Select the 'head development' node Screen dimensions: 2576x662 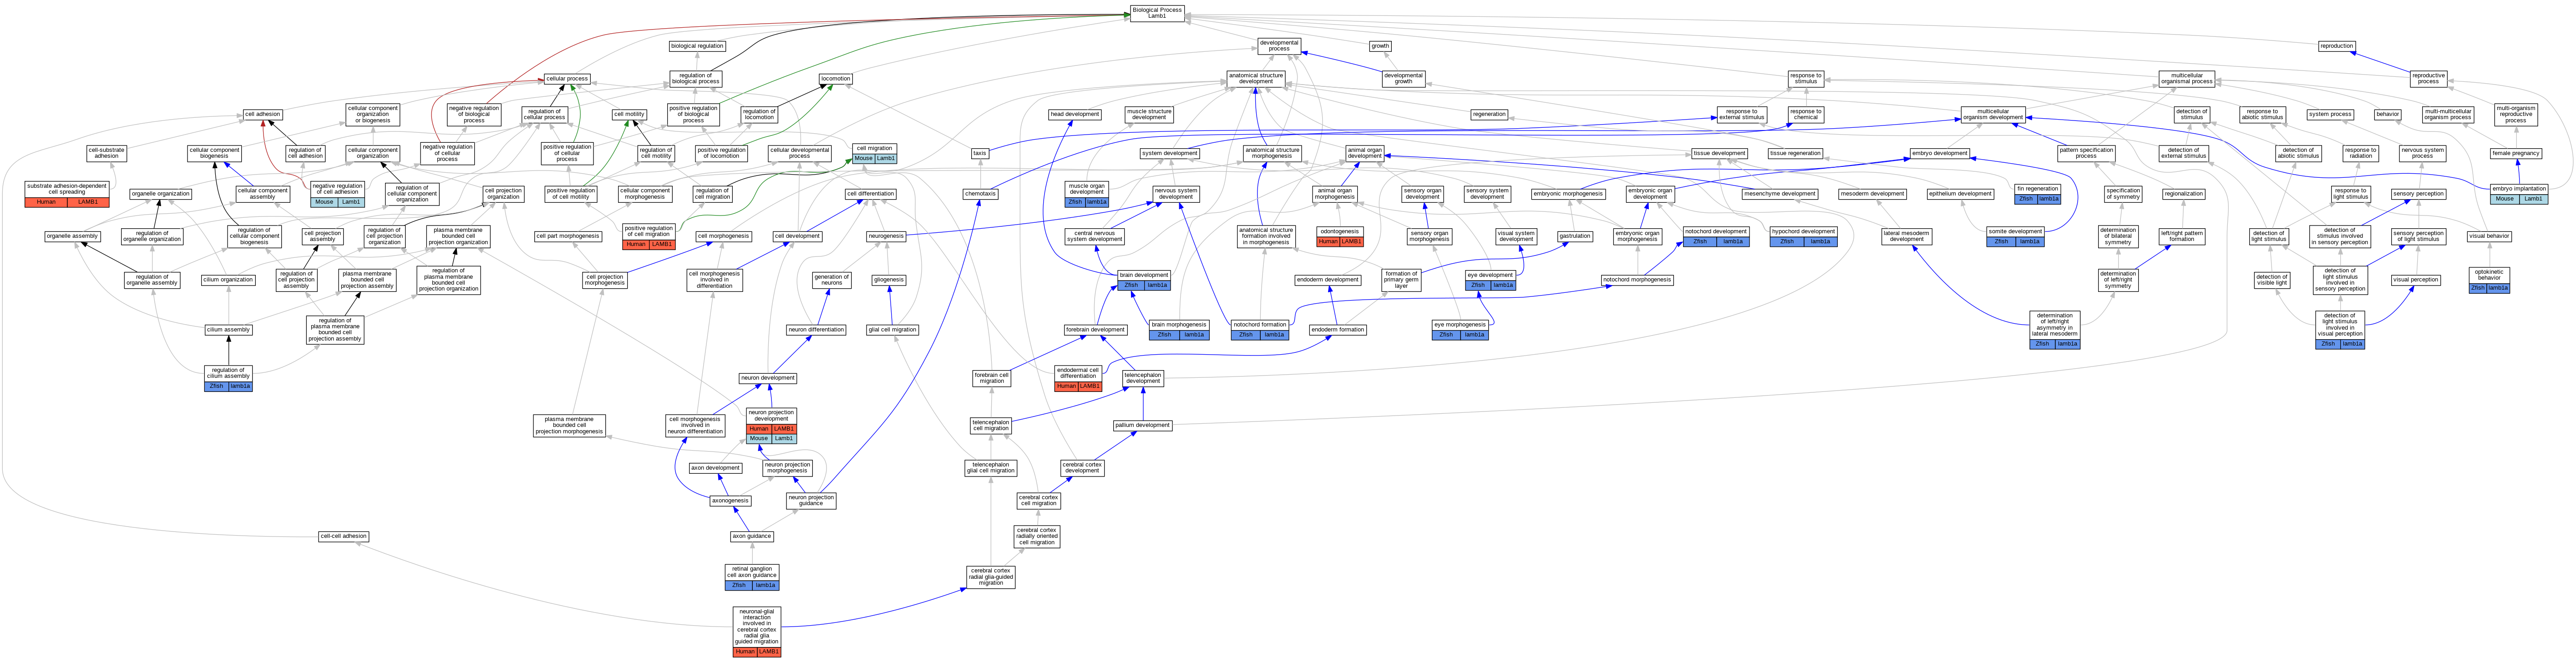coord(1075,115)
